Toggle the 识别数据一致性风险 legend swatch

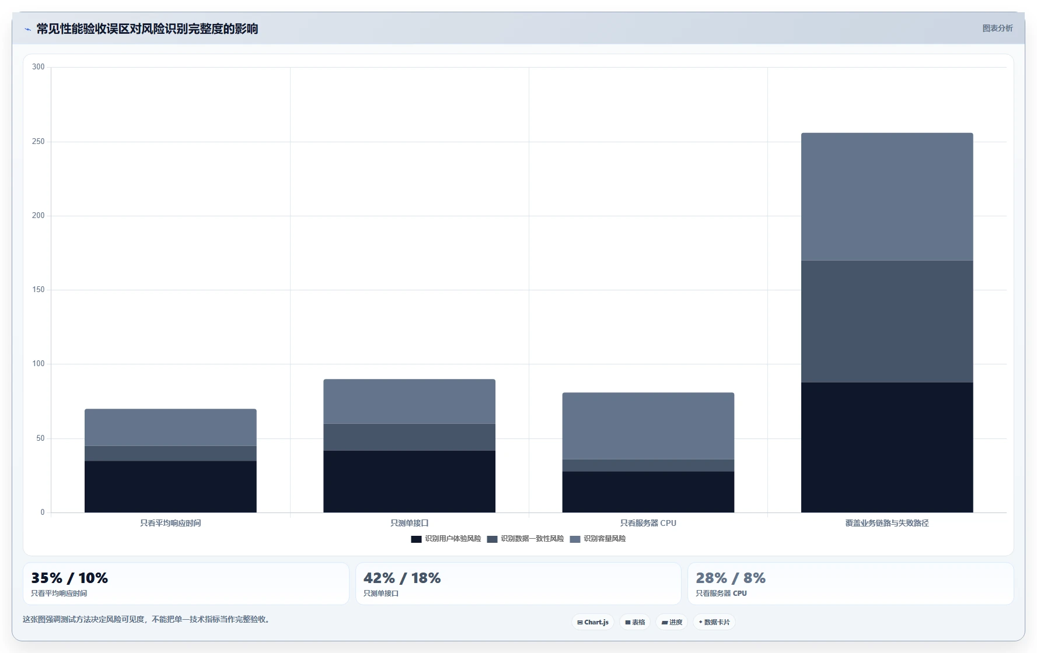(x=492, y=539)
